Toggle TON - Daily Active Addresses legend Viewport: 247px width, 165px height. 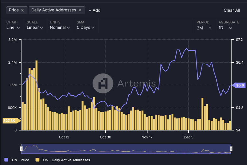(63, 160)
